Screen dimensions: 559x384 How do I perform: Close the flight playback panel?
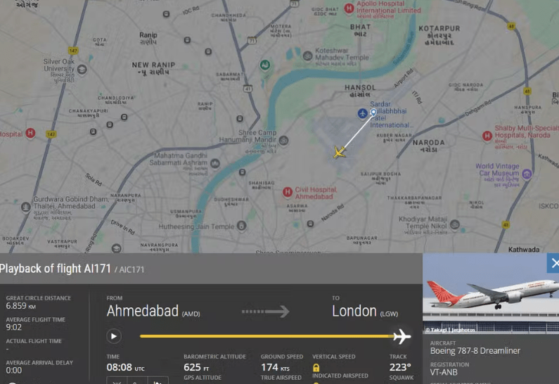(x=553, y=263)
